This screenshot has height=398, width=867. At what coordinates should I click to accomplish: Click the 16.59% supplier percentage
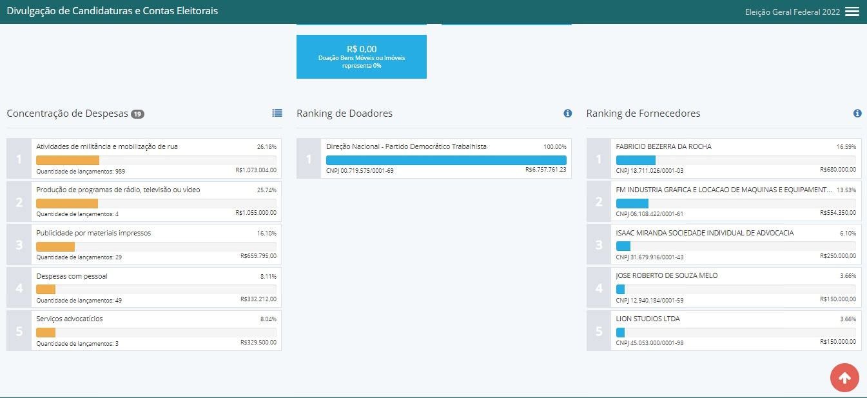click(847, 147)
